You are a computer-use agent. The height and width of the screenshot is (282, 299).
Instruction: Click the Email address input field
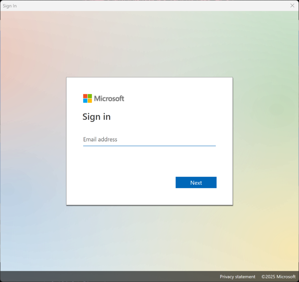149,139
